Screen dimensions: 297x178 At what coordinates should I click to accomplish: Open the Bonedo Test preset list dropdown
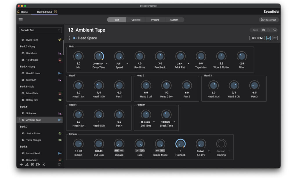point(40,30)
